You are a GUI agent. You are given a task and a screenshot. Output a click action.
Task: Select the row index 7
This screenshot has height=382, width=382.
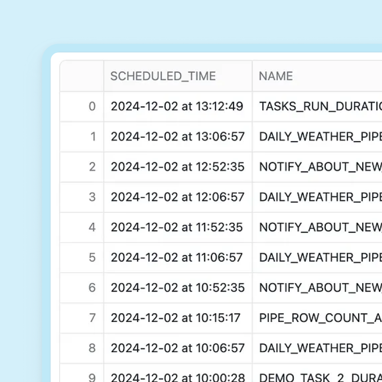click(93, 318)
